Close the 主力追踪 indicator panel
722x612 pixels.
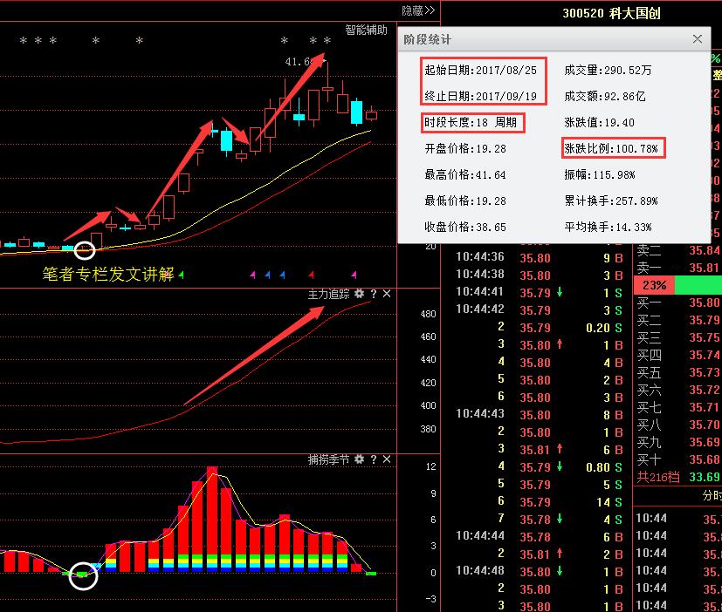[387, 295]
